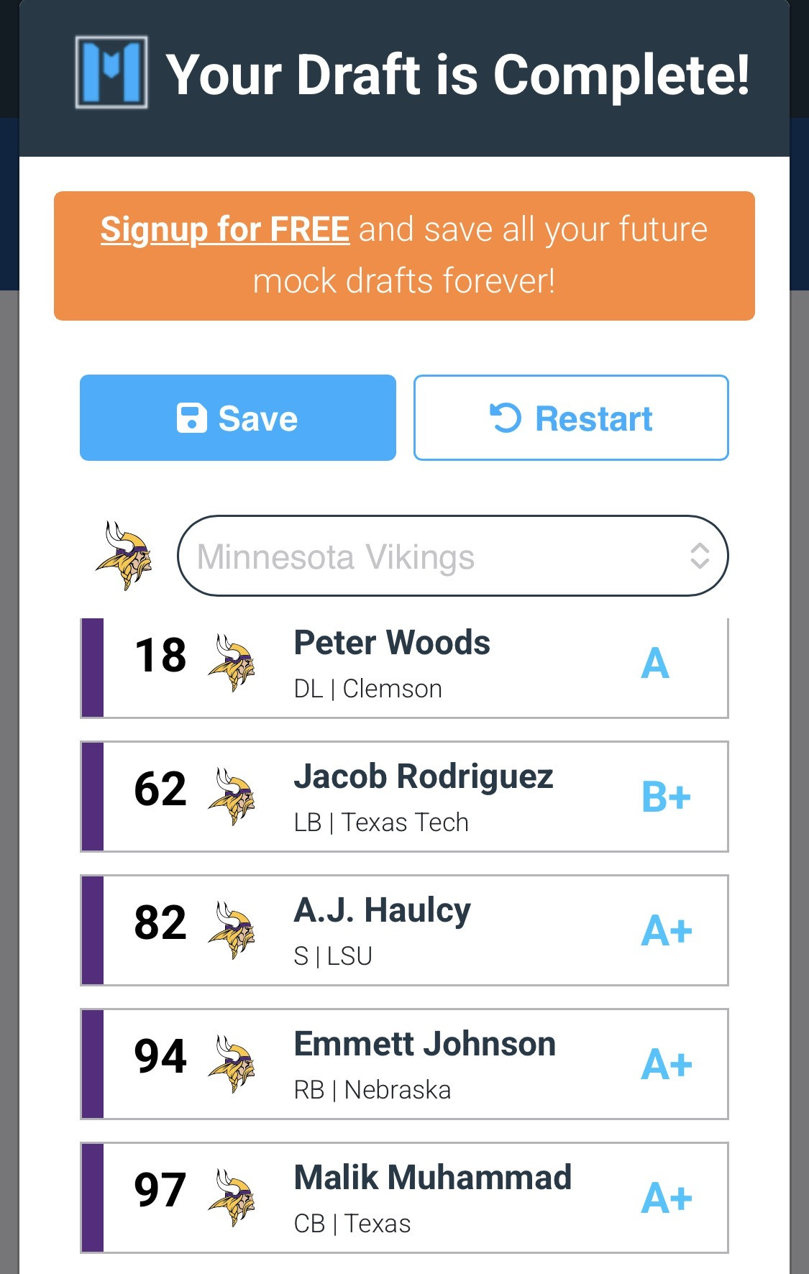Click the Vikings logo on pick 94
The width and height of the screenshot is (809, 1274).
tap(232, 1064)
